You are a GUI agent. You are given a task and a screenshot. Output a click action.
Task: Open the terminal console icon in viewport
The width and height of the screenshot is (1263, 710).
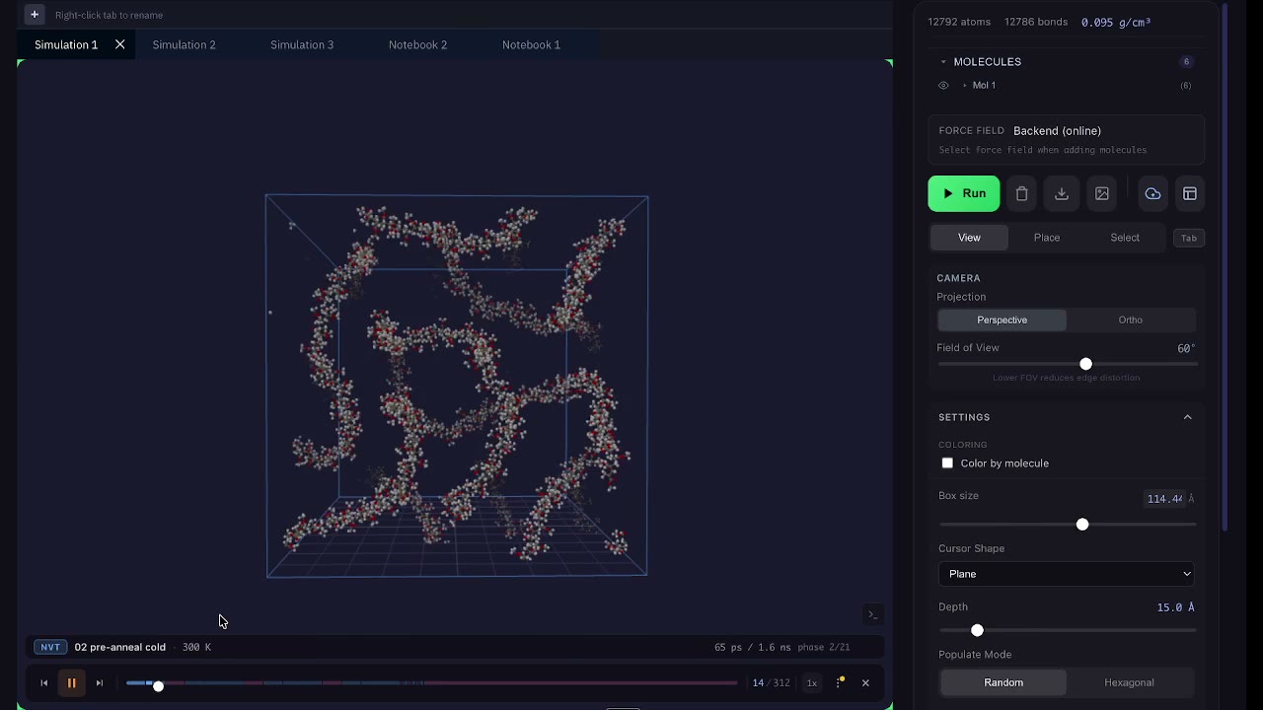coord(872,615)
